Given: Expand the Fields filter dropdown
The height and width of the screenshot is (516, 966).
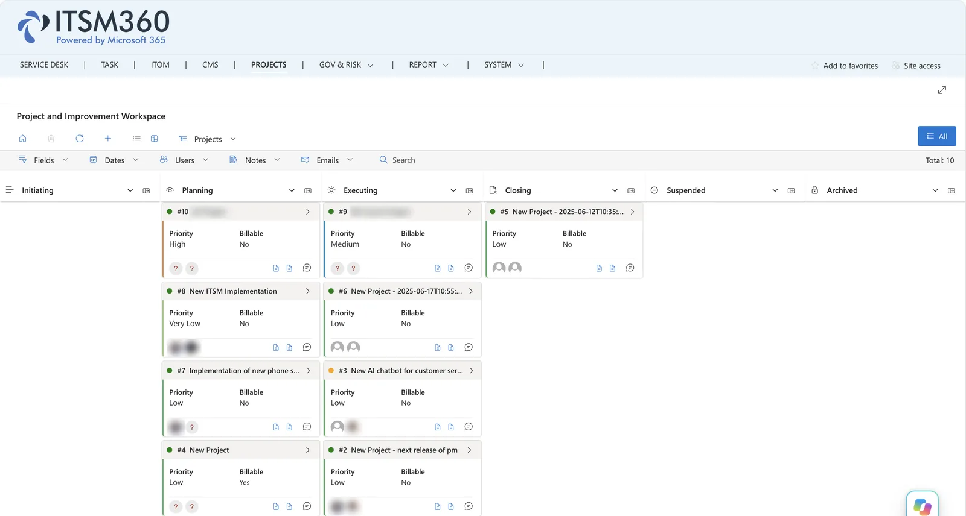Looking at the screenshot, I should tap(43, 160).
